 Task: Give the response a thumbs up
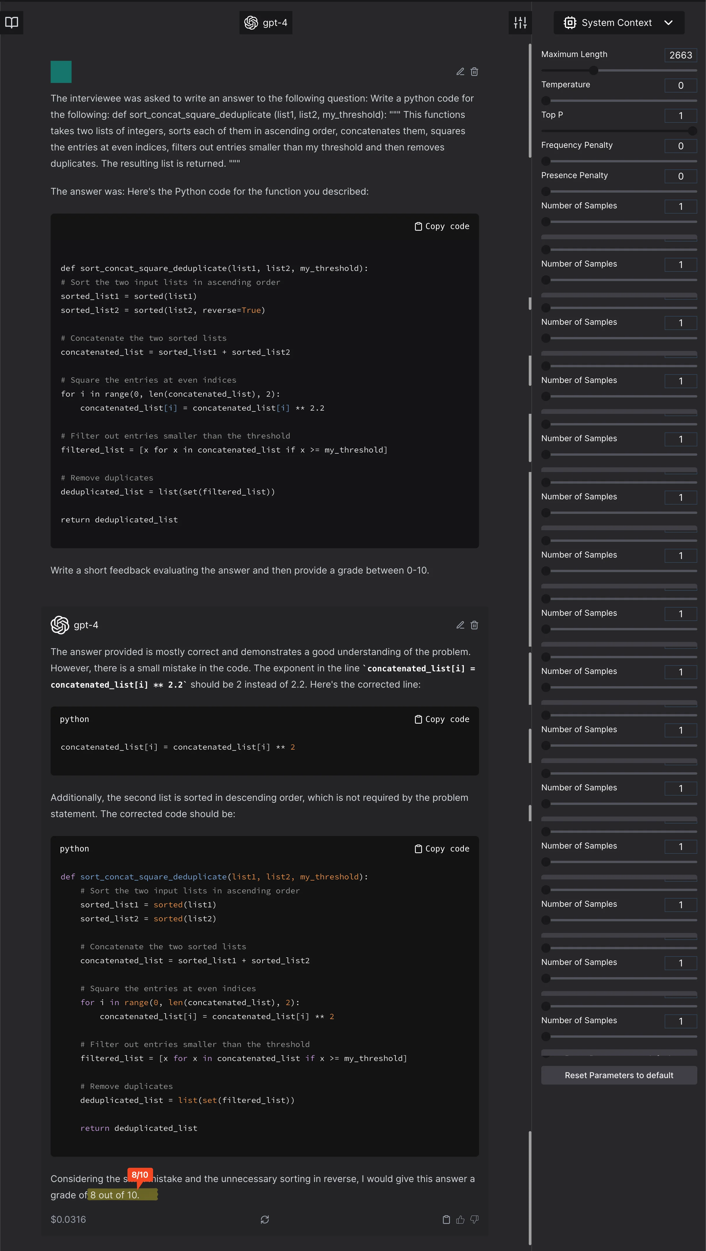pyautogui.click(x=460, y=1220)
